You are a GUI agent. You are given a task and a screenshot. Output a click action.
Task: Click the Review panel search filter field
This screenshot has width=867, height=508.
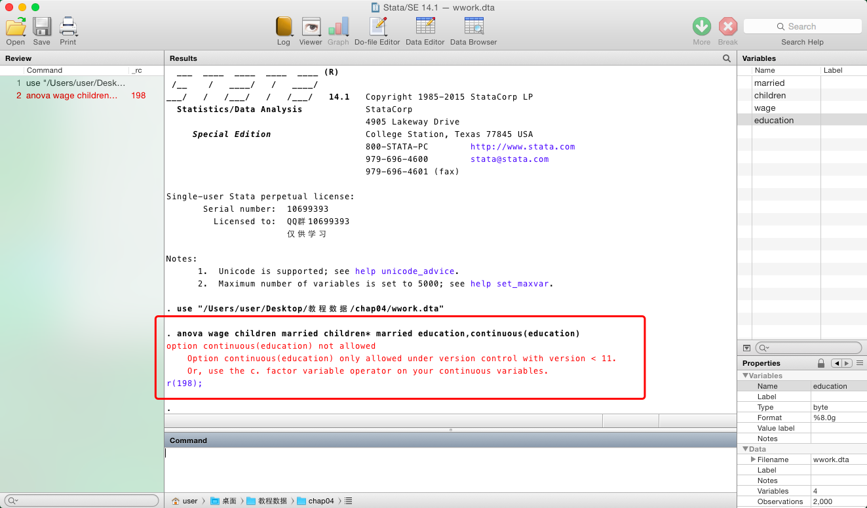81,500
